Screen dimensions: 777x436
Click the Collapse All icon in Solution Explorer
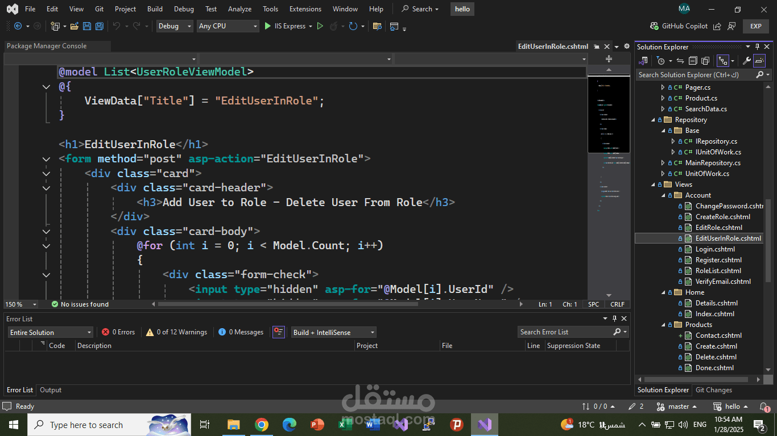pos(693,61)
